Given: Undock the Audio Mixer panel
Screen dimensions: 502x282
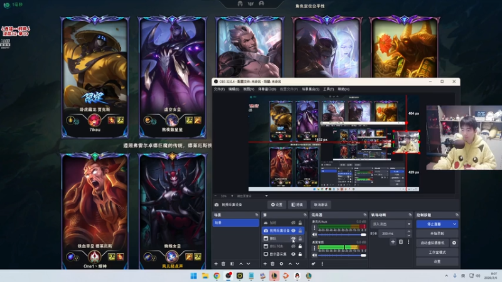Looking at the screenshot, I should [365, 215].
